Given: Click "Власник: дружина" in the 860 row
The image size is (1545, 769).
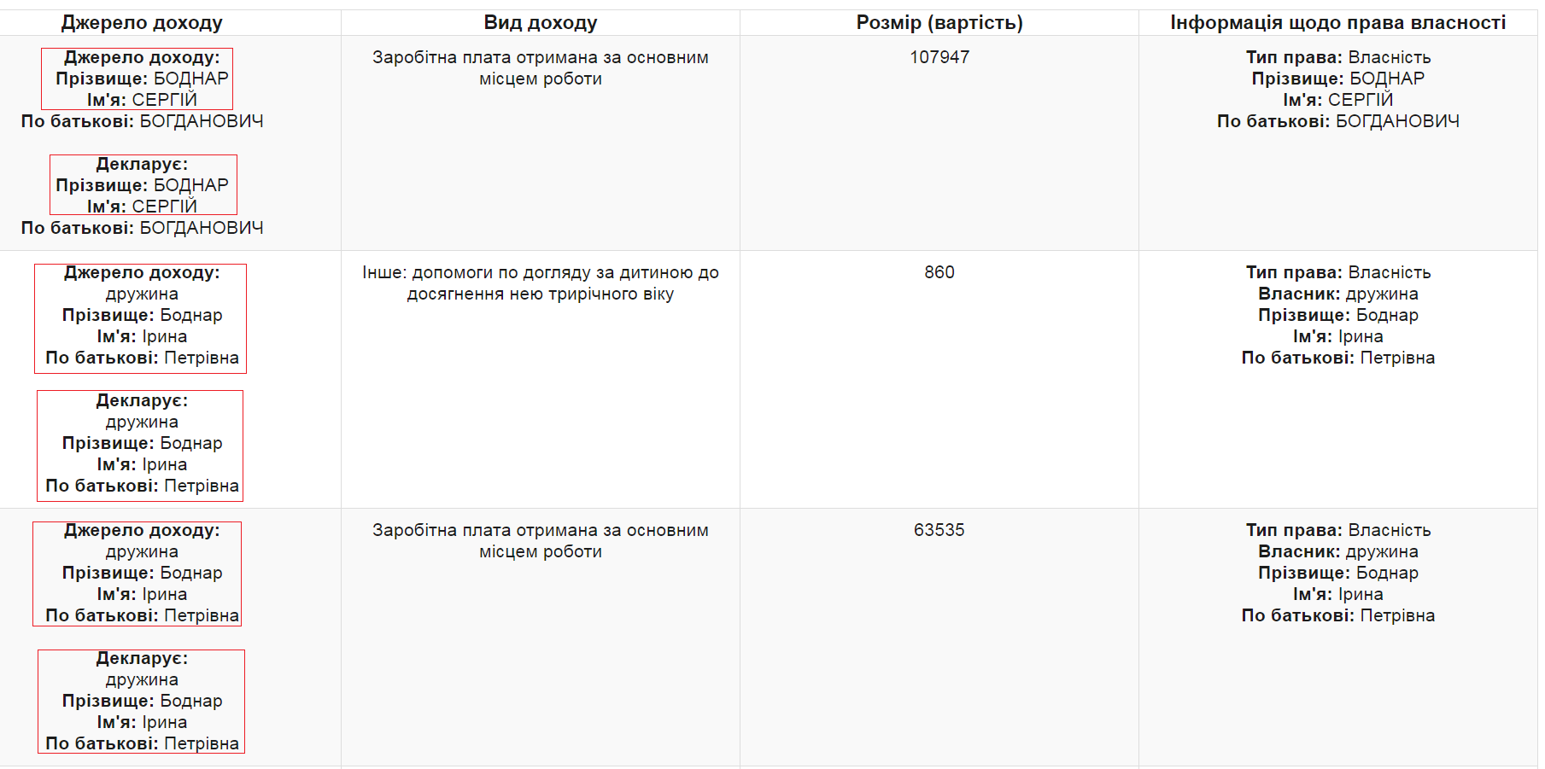Looking at the screenshot, I should point(1337,294).
